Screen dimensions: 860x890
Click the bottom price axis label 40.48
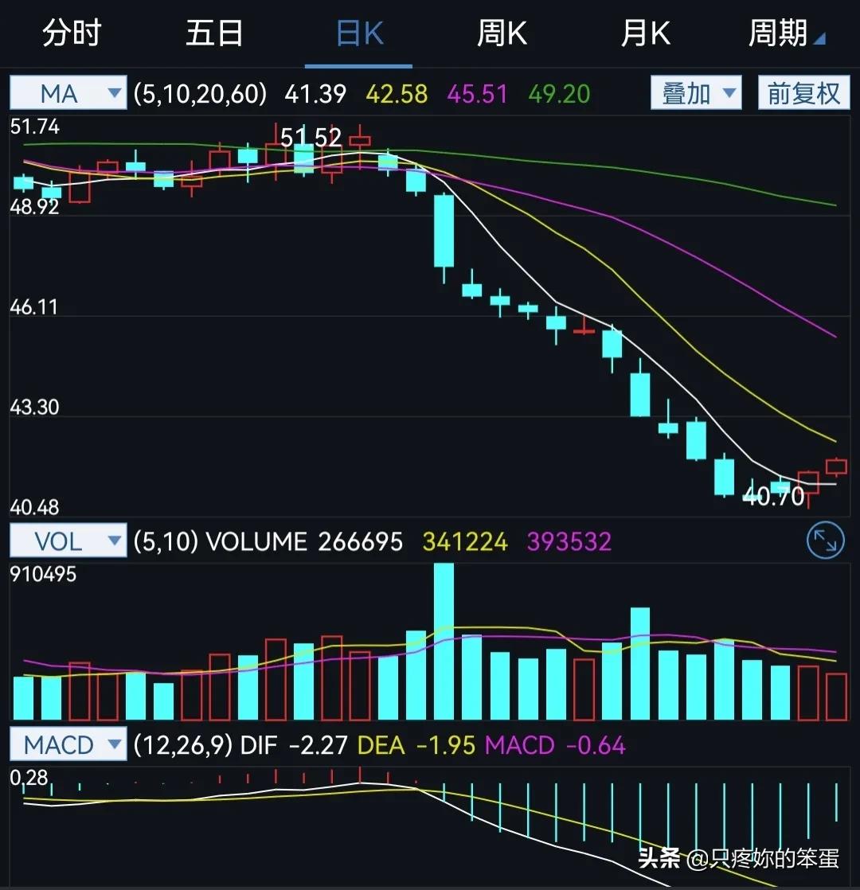coord(34,507)
